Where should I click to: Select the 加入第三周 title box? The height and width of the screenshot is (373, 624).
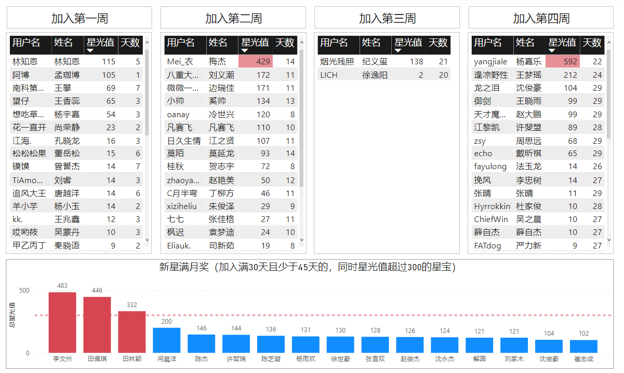tap(387, 18)
